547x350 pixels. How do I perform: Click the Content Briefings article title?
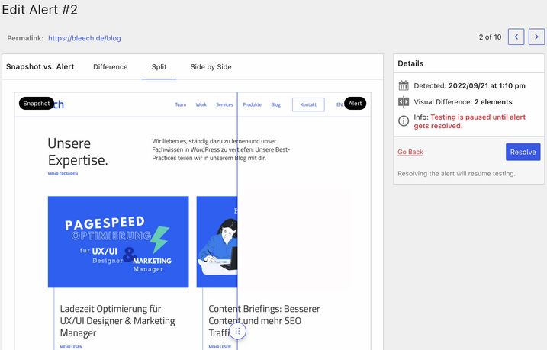(x=264, y=321)
